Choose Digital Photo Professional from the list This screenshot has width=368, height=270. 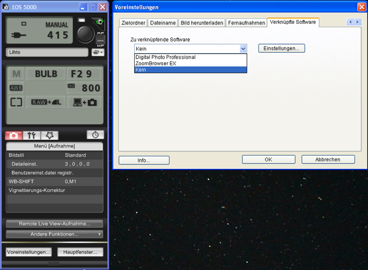[x=190, y=57]
